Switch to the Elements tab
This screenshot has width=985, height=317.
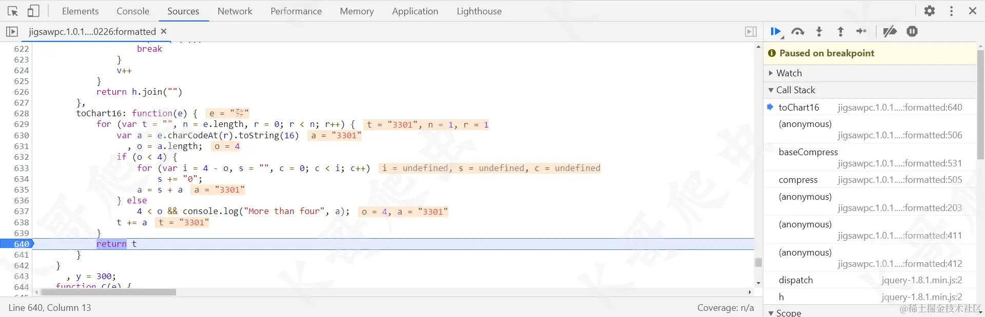(80, 11)
